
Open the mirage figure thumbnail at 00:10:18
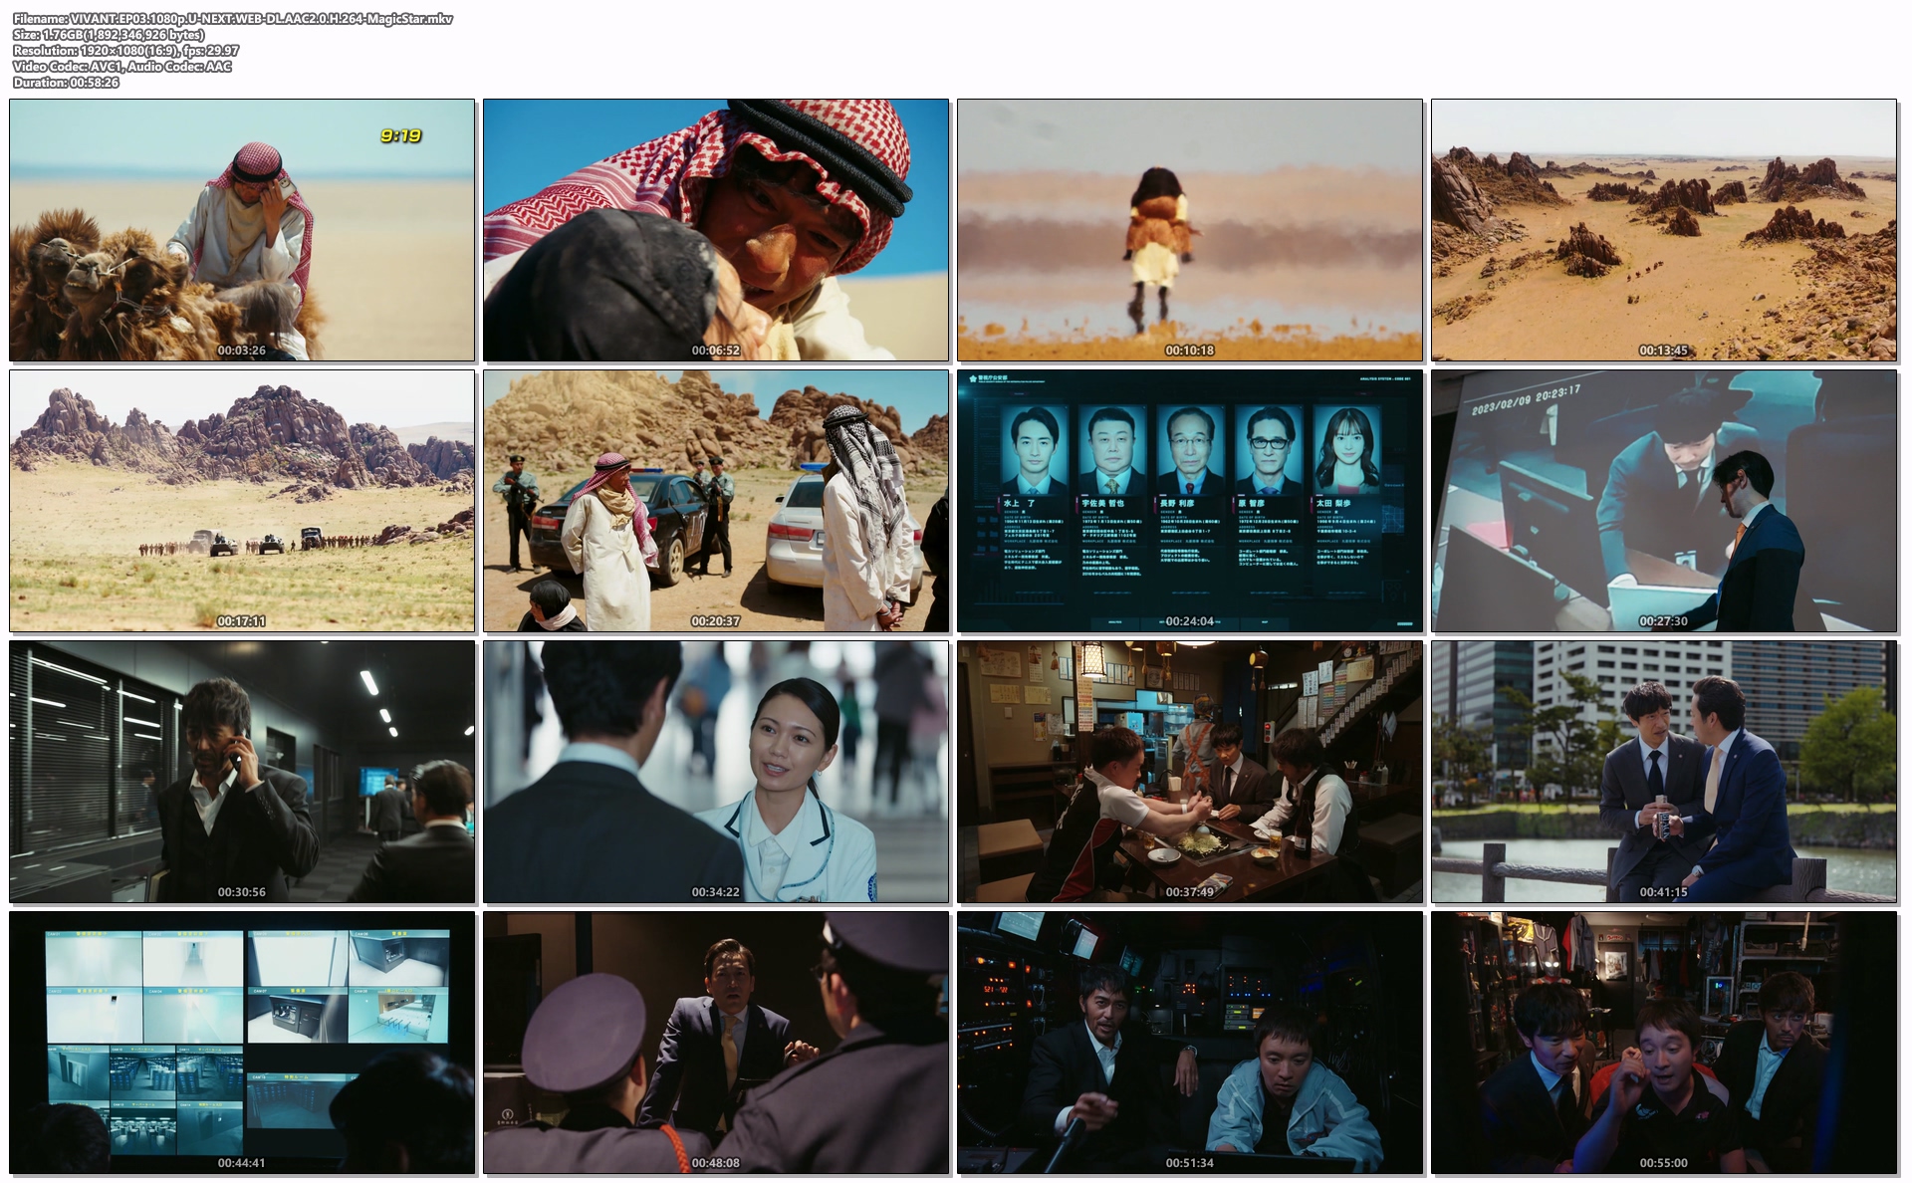tap(1189, 229)
